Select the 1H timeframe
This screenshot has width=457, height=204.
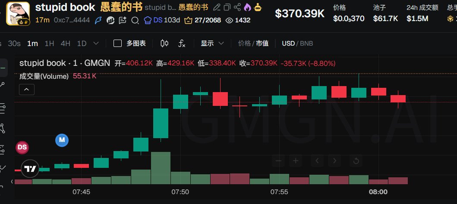click(x=49, y=43)
